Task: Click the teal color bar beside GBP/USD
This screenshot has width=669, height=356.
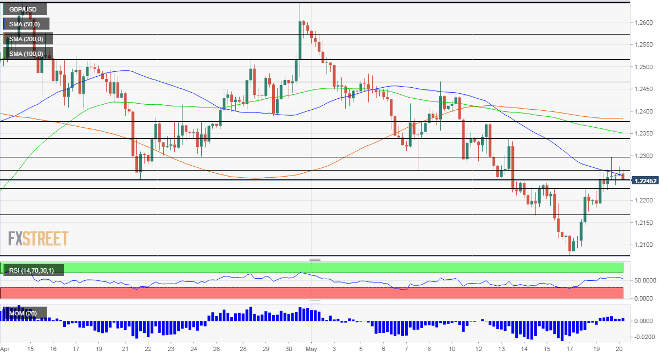Action: point(3,9)
